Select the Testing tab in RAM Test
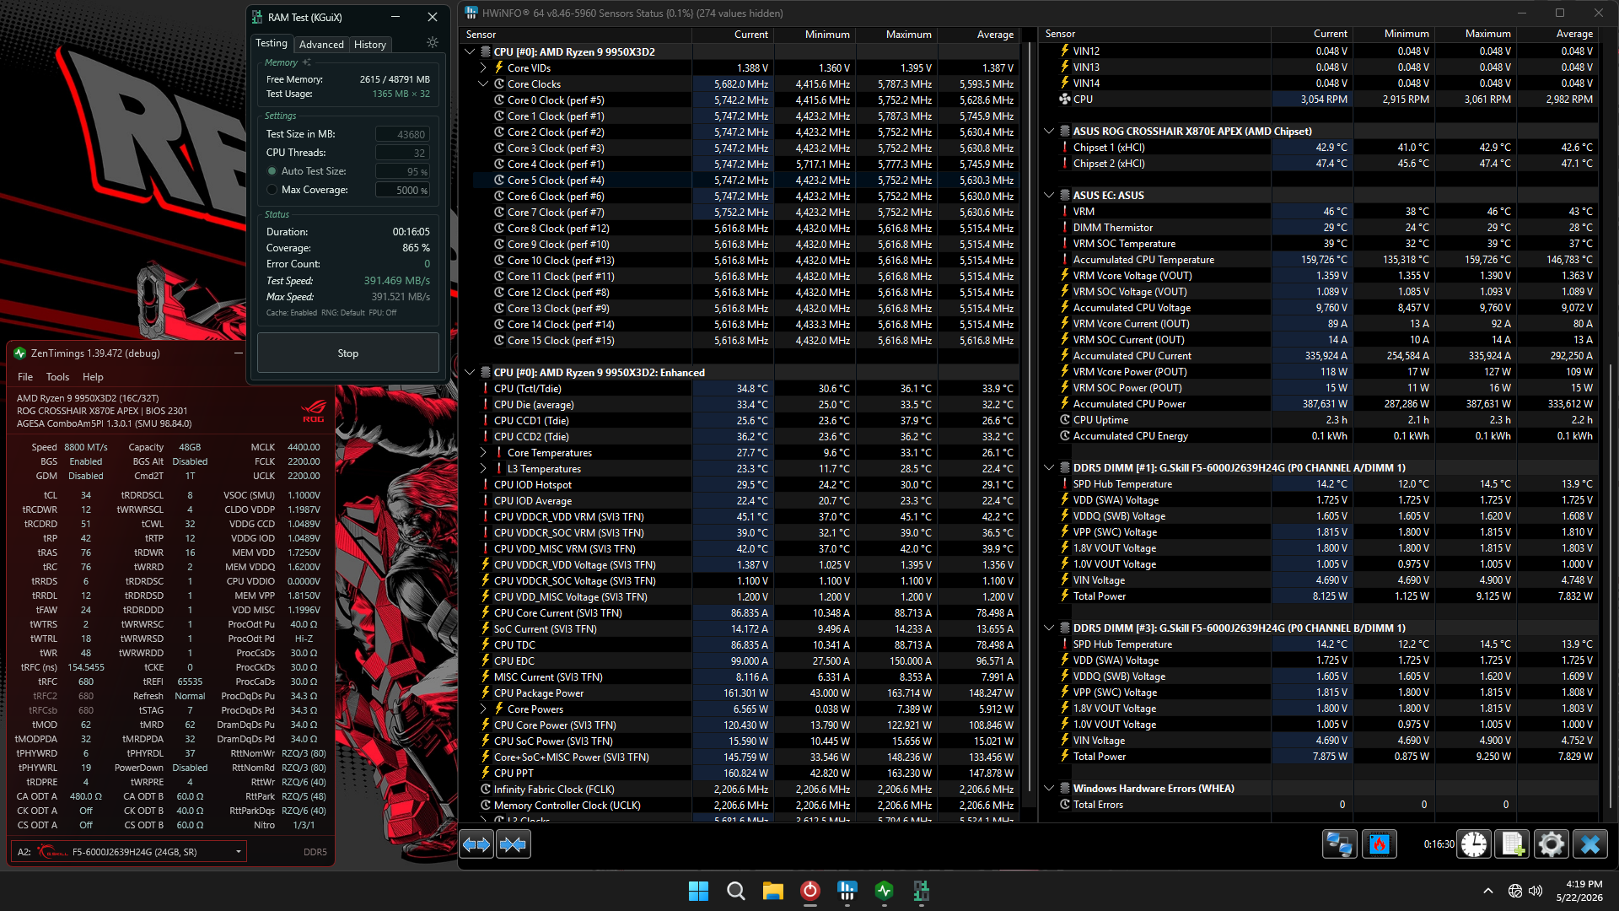This screenshot has height=911, width=1619. pyautogui.click(x=272, y=43)
